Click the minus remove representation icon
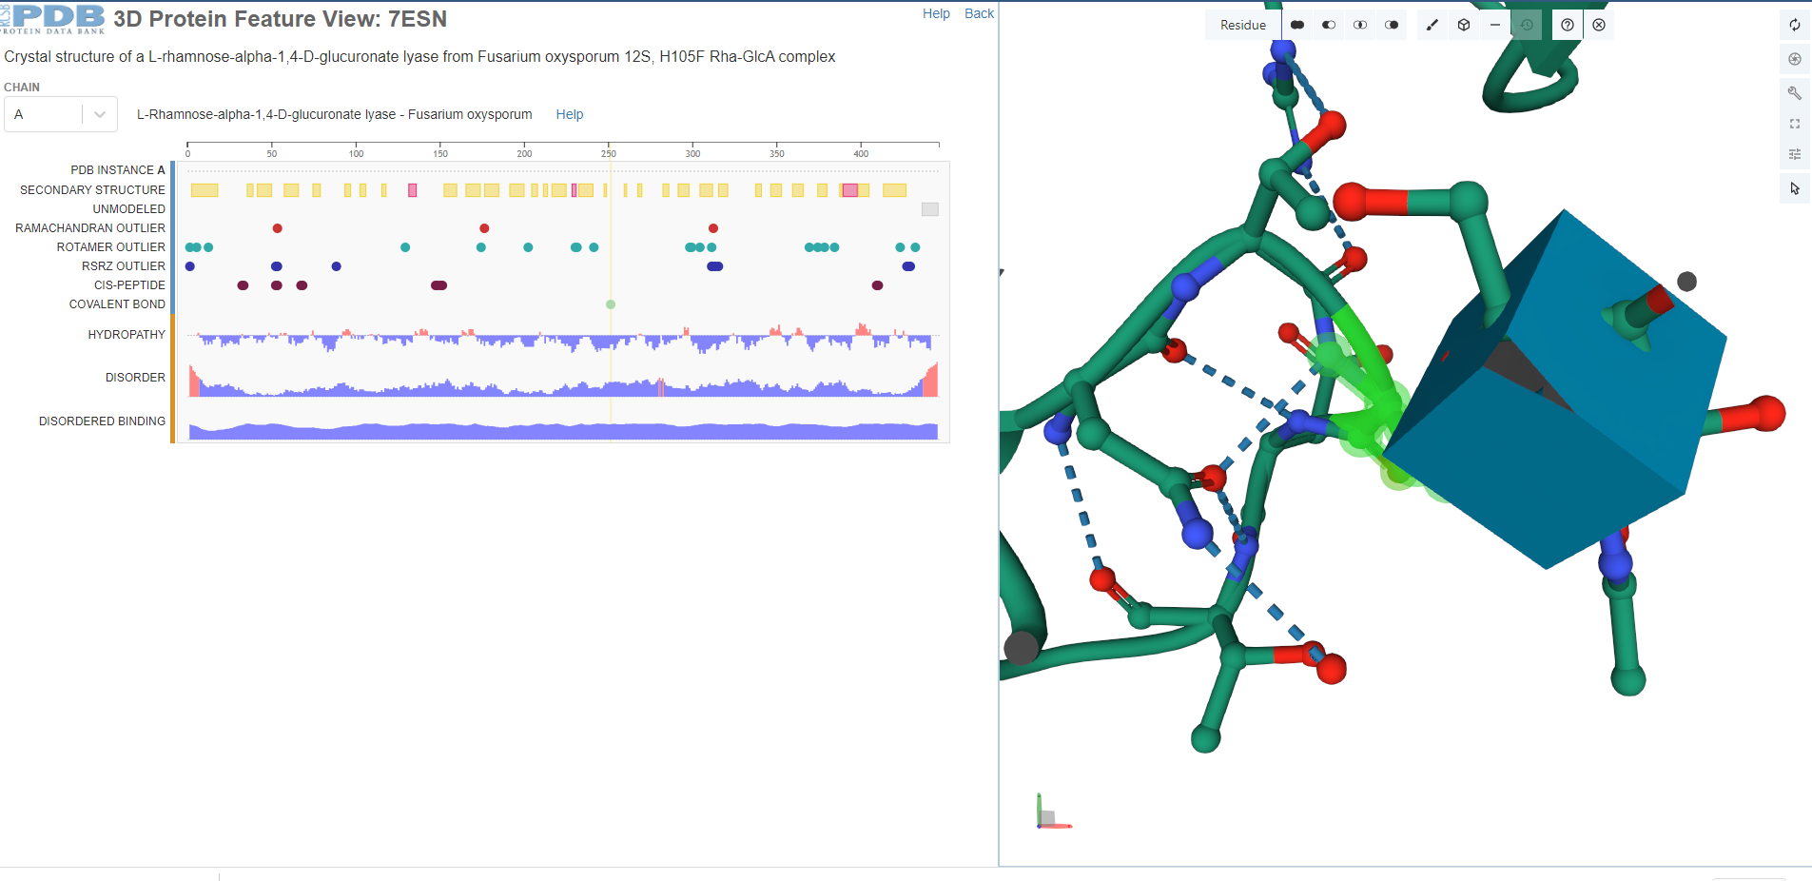1812x881 pixels. pos(1495,25)
